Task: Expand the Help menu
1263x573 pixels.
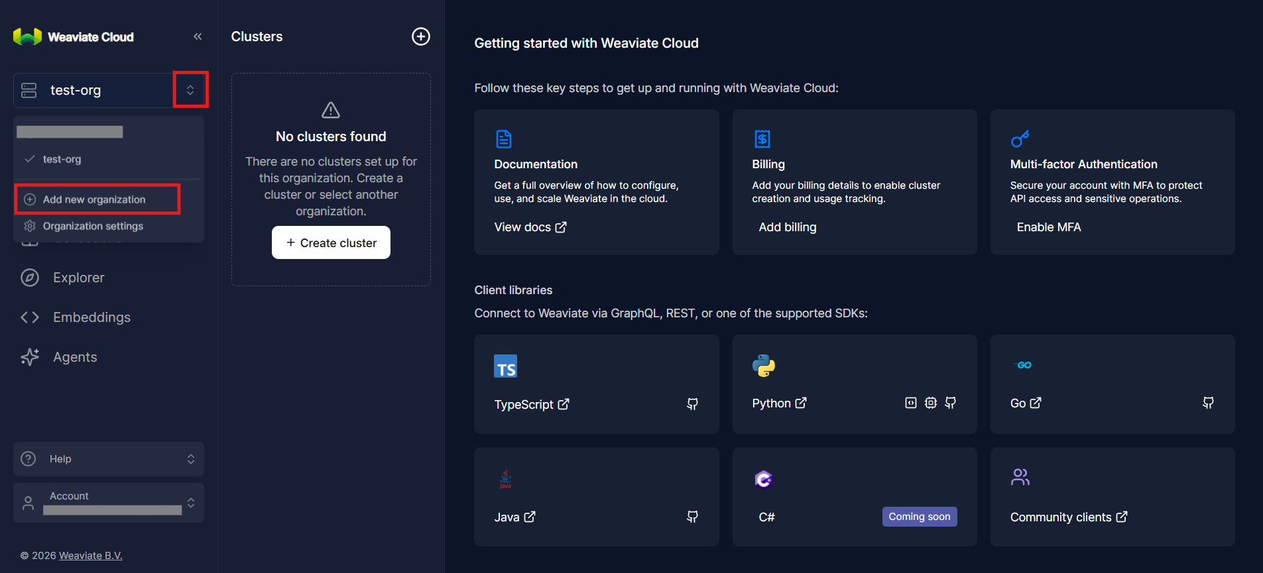Action: tap(109, 459)
